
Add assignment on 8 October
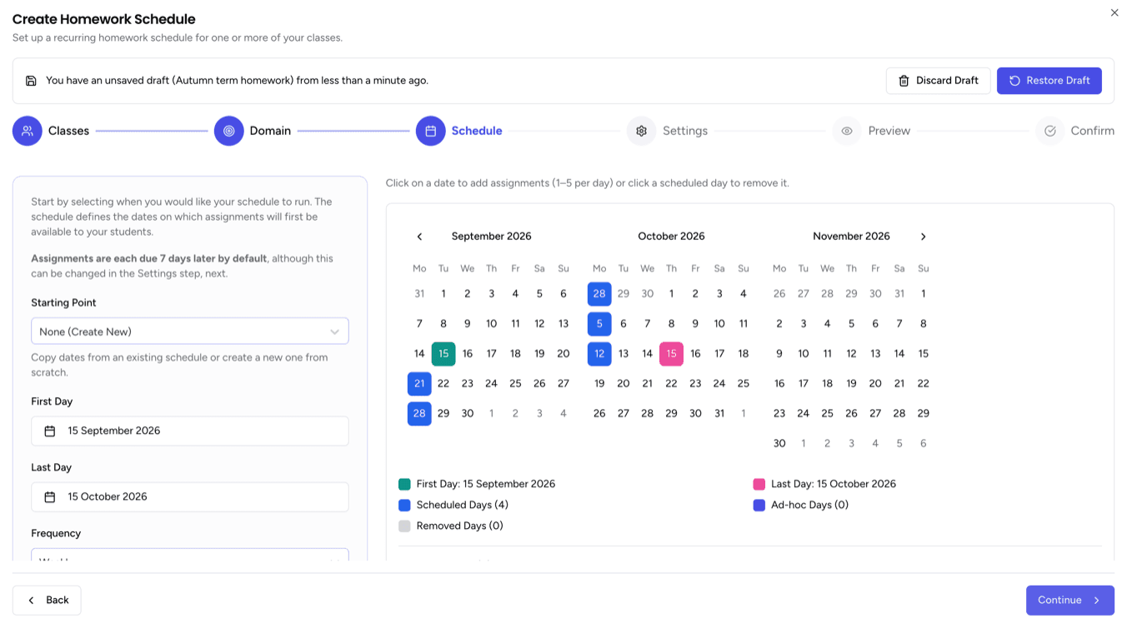(671, 324)
